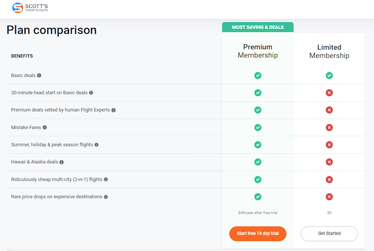Click red X for Limited Hawaii & Alaska deals
The image size is (374, 251).
329,162
